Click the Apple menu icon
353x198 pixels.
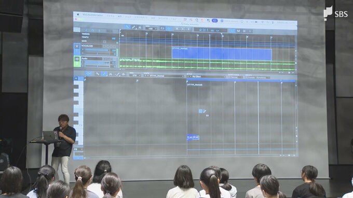click(x=78, y=14)
